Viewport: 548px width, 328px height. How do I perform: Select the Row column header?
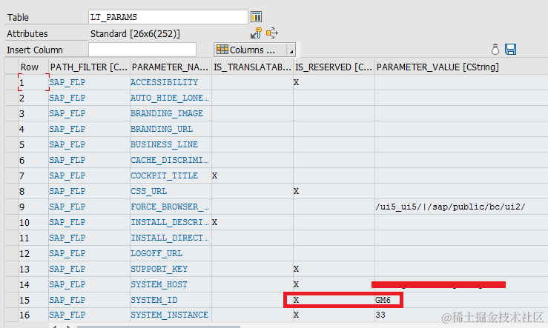pyautogui.click(x=33, y=67)
